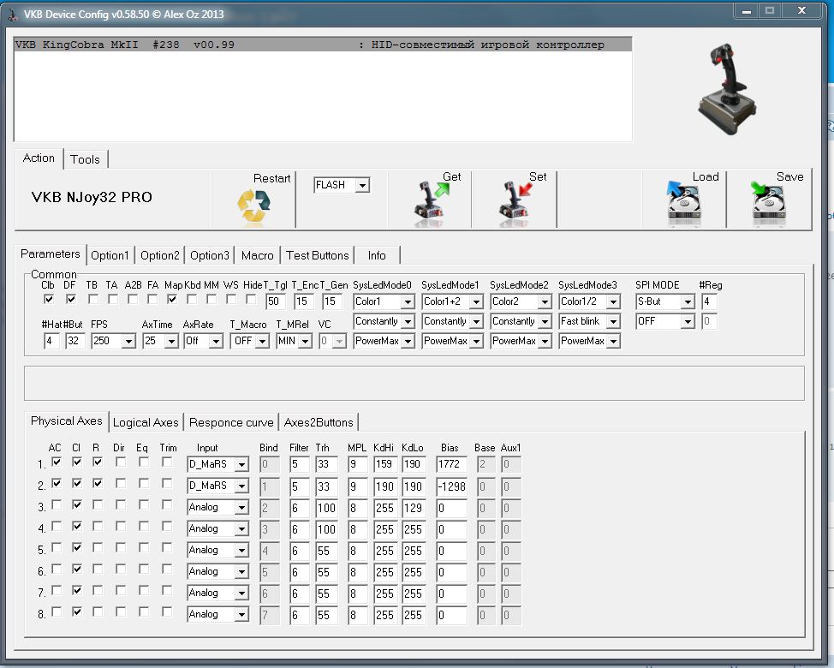Uncheck R checkbox for axis 2

[x=98, y=483]
